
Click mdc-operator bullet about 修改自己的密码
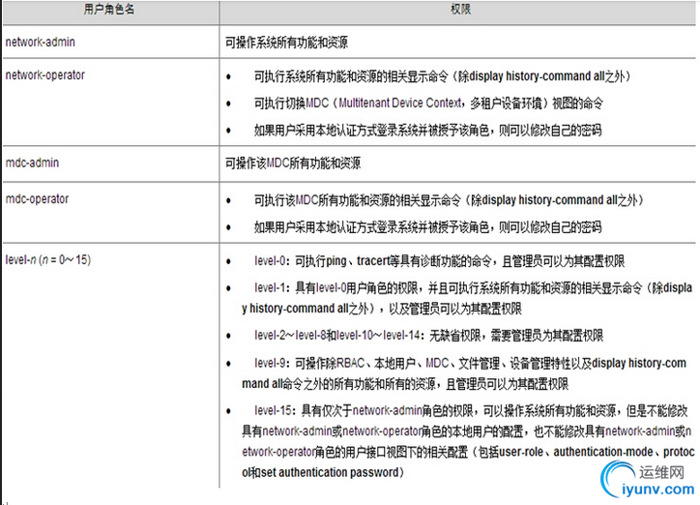click(x=427, y=226)
